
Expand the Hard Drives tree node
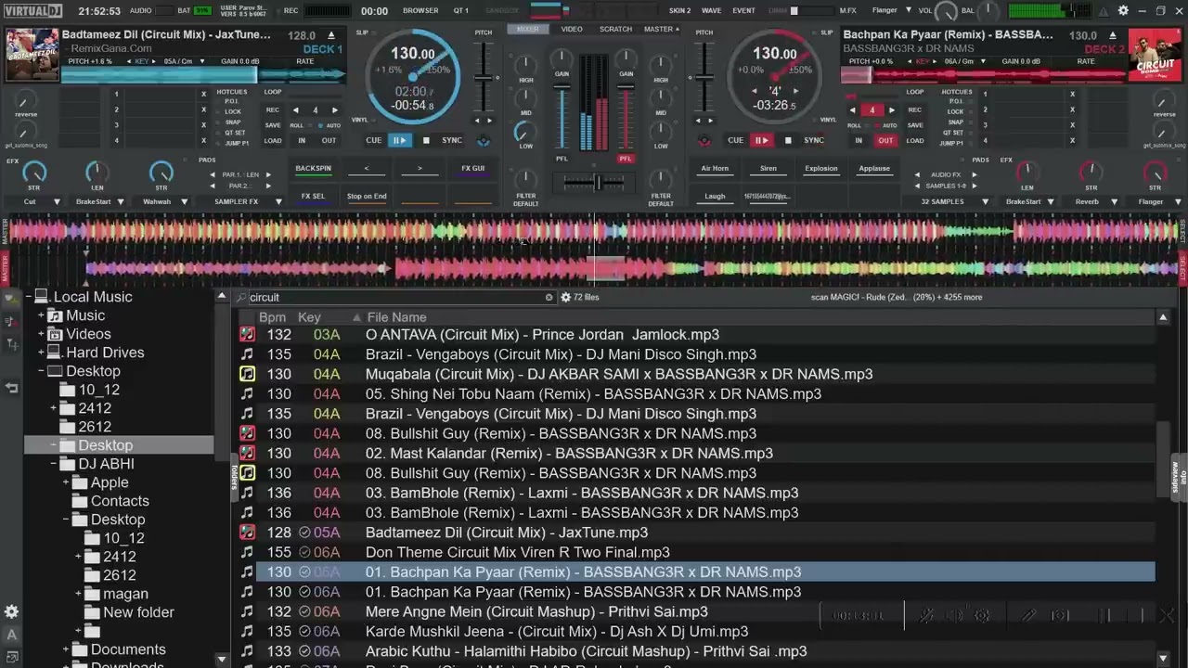41,353
